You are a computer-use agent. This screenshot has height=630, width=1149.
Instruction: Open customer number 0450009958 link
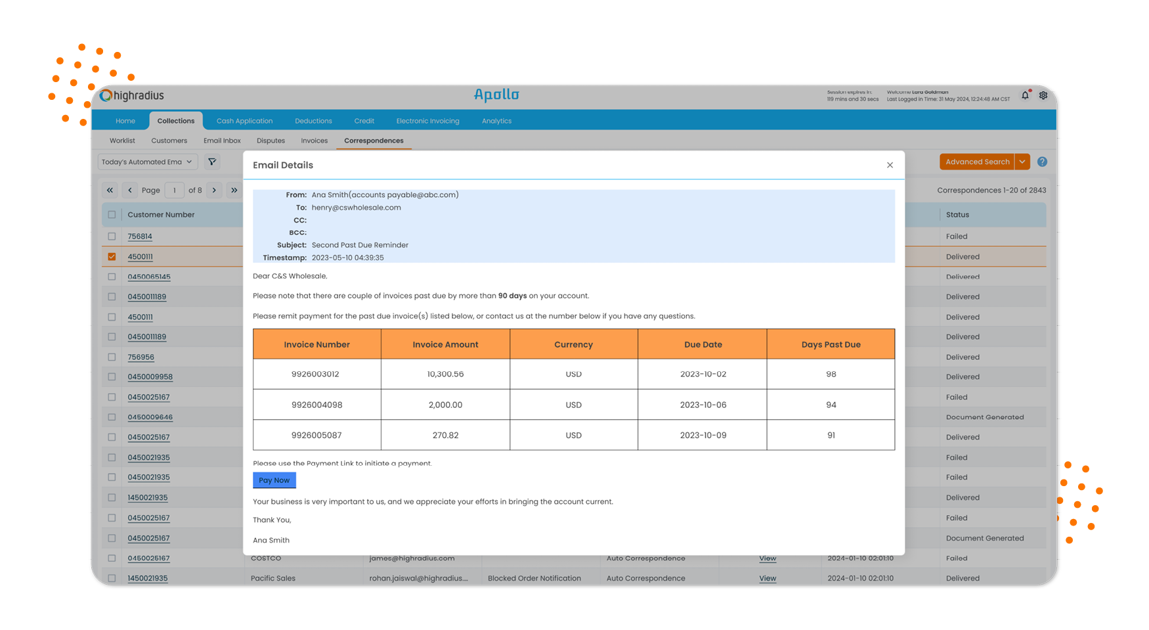click(x=150, y=377)
